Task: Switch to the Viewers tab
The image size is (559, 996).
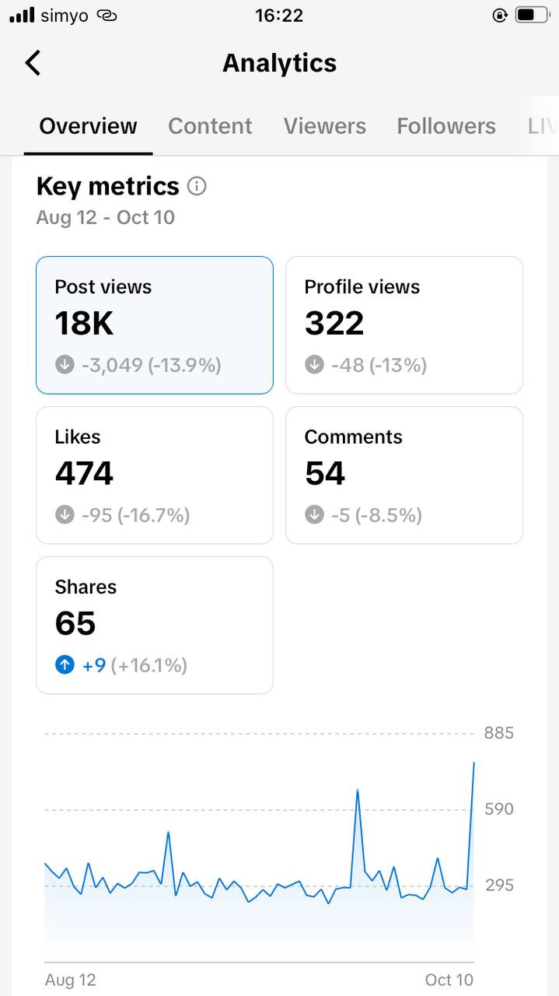Action: tap(325, 126)
